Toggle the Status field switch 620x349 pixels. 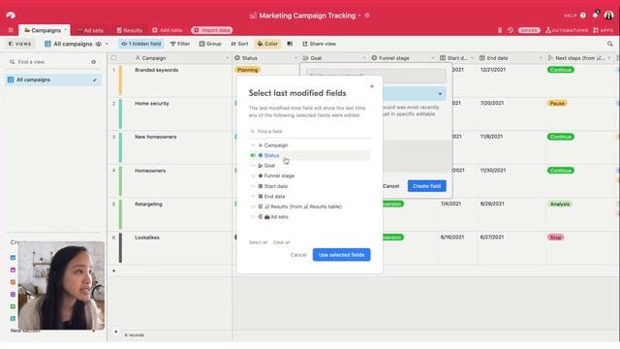point(253,155)
